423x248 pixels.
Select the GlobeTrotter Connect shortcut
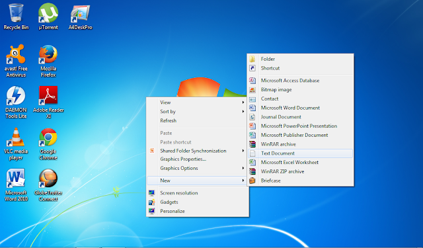[x=48, y=185]
